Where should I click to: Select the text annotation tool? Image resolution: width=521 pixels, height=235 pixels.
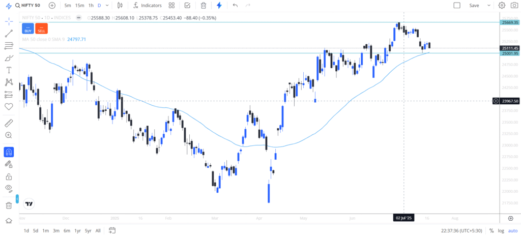pos(9,70)
